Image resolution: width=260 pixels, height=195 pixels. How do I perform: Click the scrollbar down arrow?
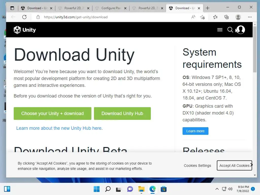tap(255, 175)
